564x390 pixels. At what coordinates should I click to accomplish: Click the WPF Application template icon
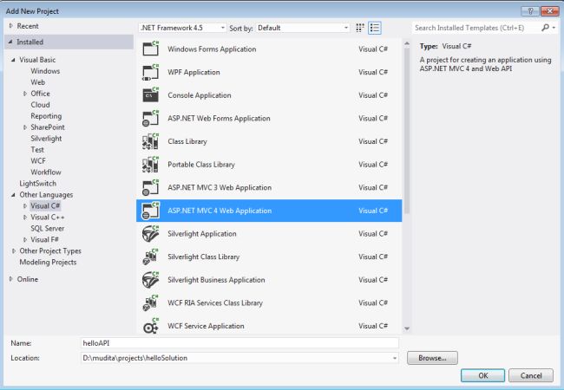coord(151,72)
